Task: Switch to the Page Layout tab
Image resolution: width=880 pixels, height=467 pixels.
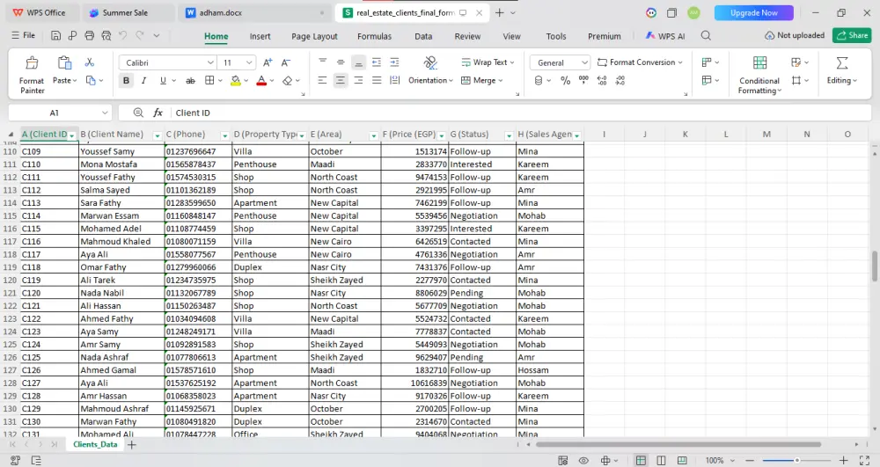Action: [x=314, y=36]
